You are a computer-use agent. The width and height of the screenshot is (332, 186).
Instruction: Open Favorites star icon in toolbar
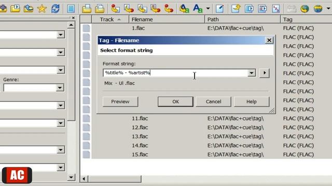(x=41, y=9)
